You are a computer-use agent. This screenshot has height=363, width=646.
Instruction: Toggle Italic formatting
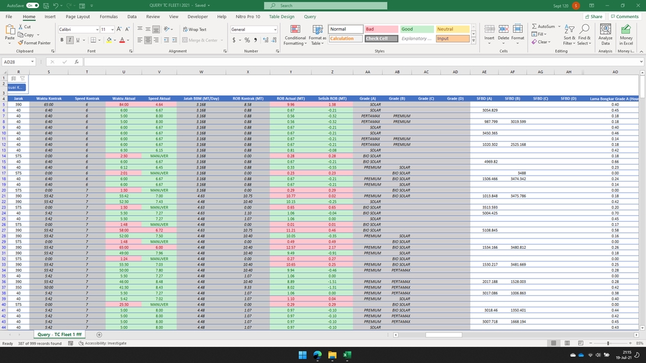69,40
